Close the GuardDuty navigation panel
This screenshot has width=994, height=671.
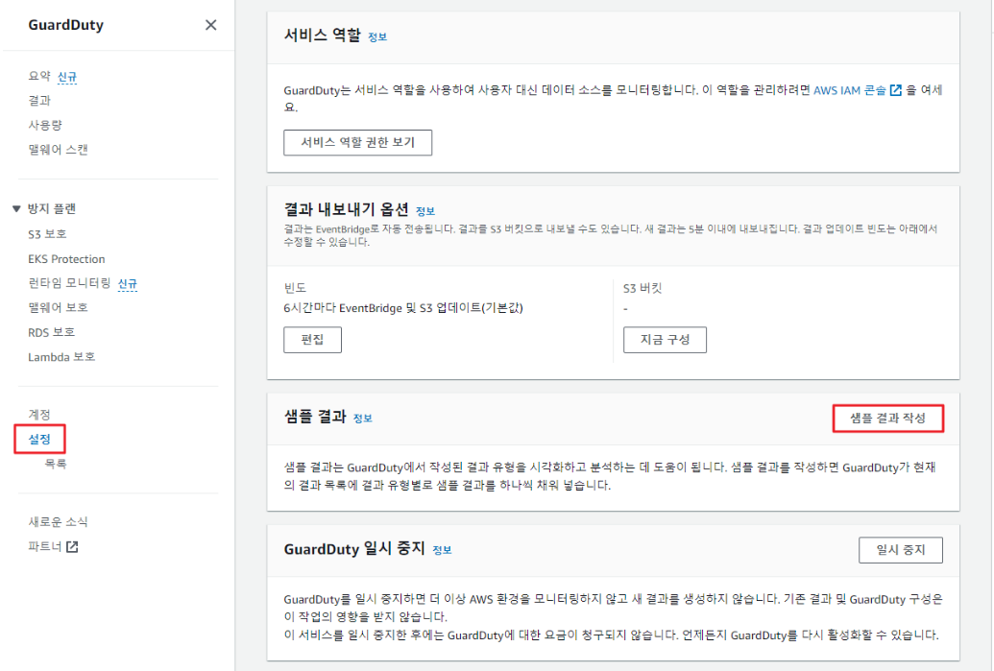210,25
